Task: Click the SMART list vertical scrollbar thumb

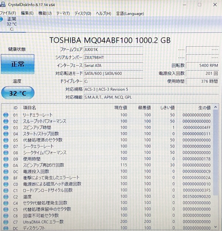Action: point(216,152)
